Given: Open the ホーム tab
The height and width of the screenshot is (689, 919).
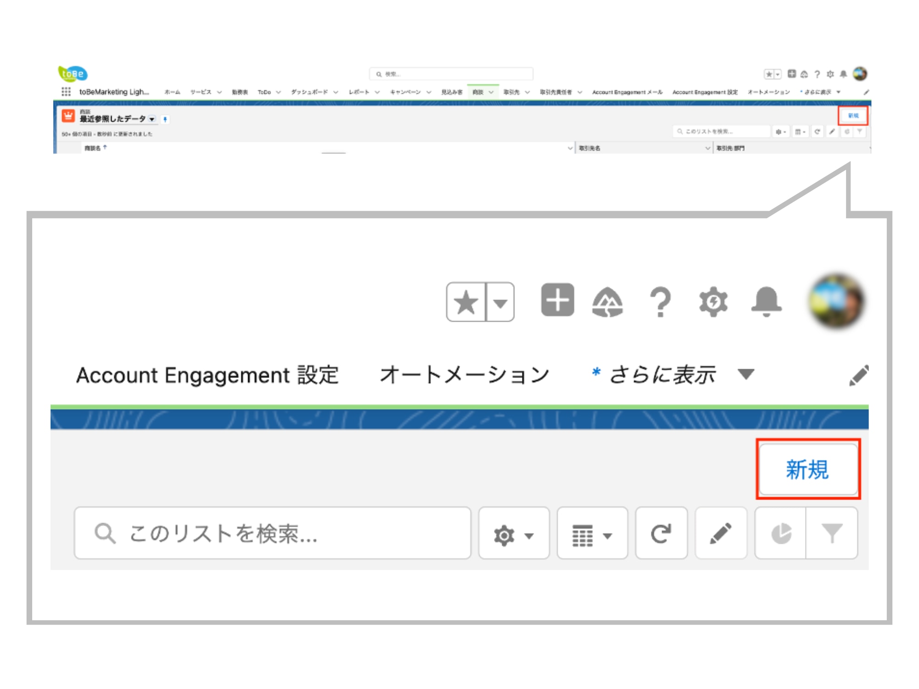Looking at the screenshot, I should [172, 92].
